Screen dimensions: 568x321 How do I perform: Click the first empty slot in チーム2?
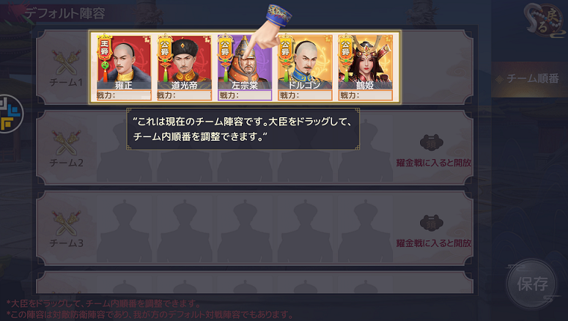pyautogui.click(x=124, y=150)
